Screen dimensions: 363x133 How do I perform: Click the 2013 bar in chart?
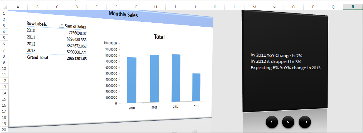click(196, 87)
